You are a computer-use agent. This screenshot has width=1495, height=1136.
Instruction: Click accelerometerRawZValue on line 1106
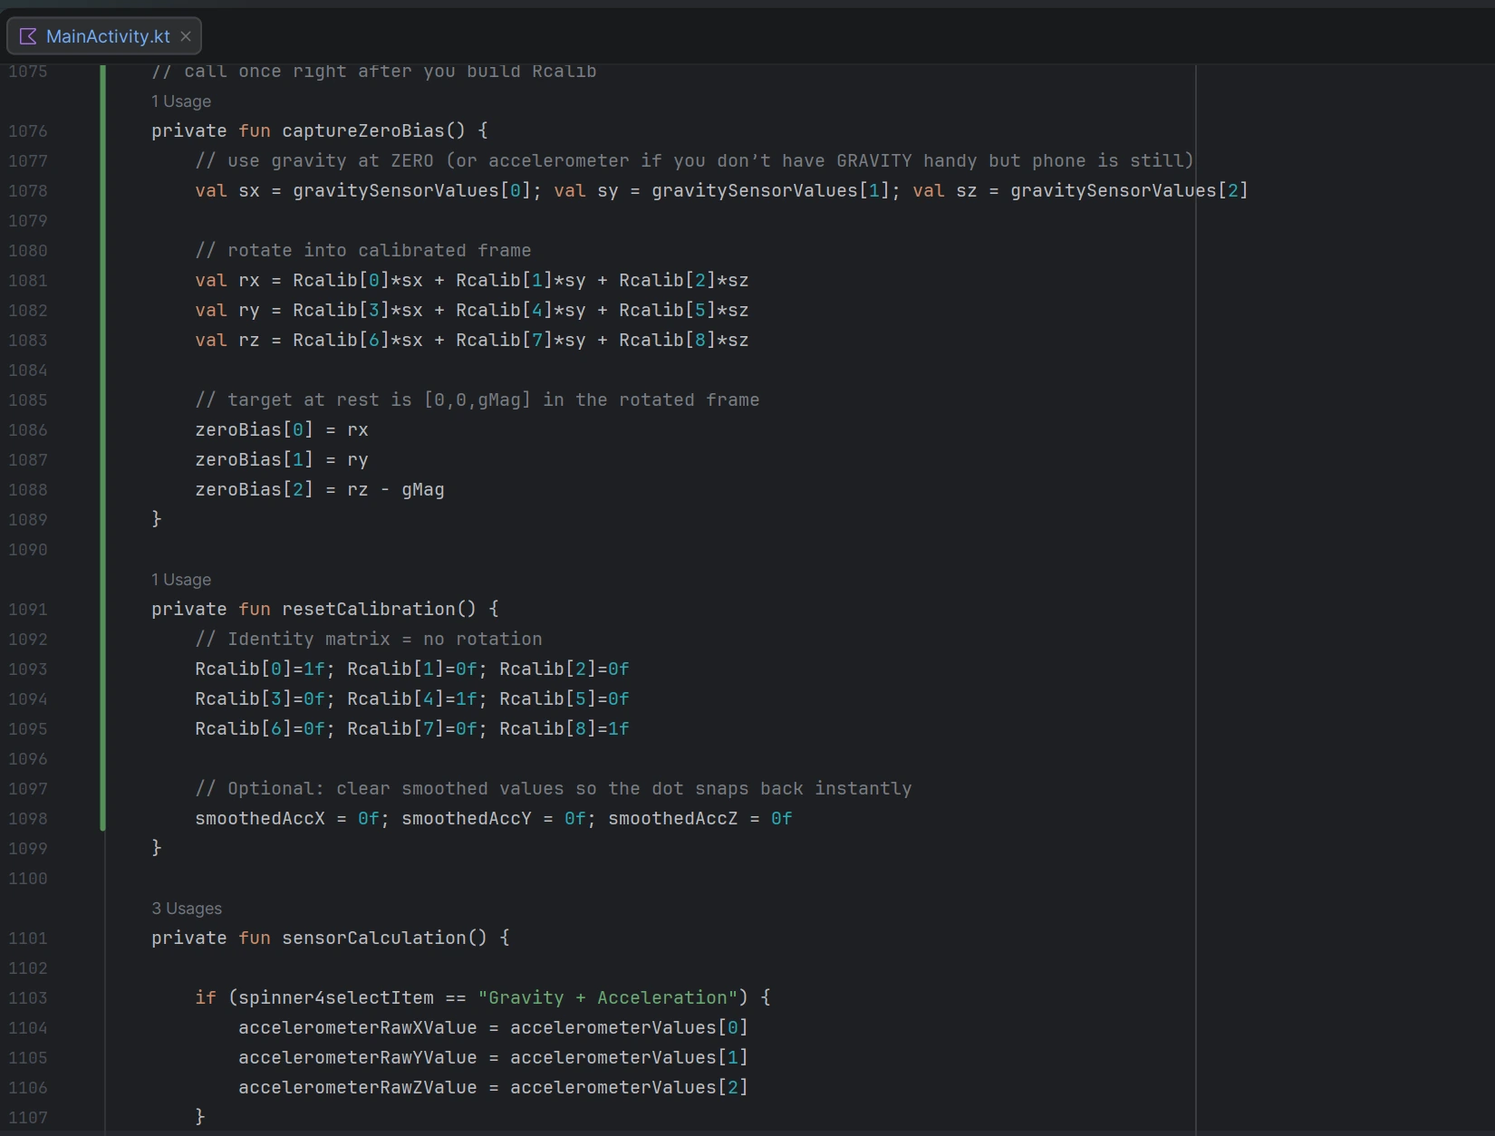click(358, 1087)
